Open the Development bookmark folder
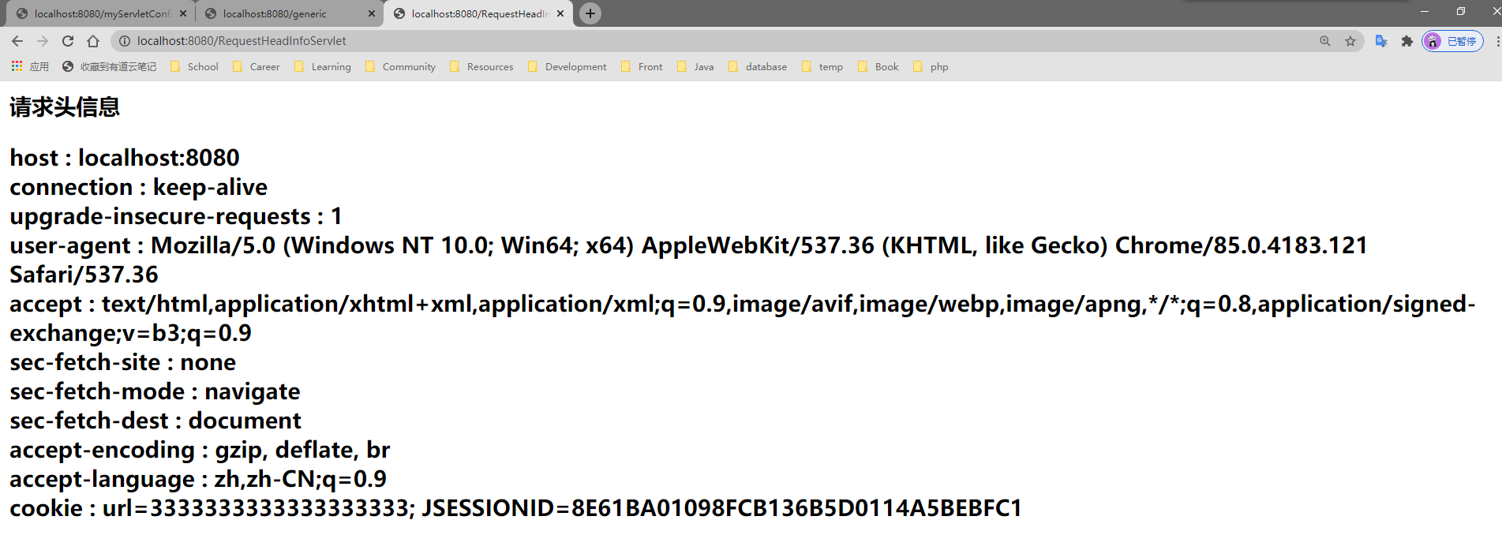This screenshot has width=1502, height=535. pos(567,67)
